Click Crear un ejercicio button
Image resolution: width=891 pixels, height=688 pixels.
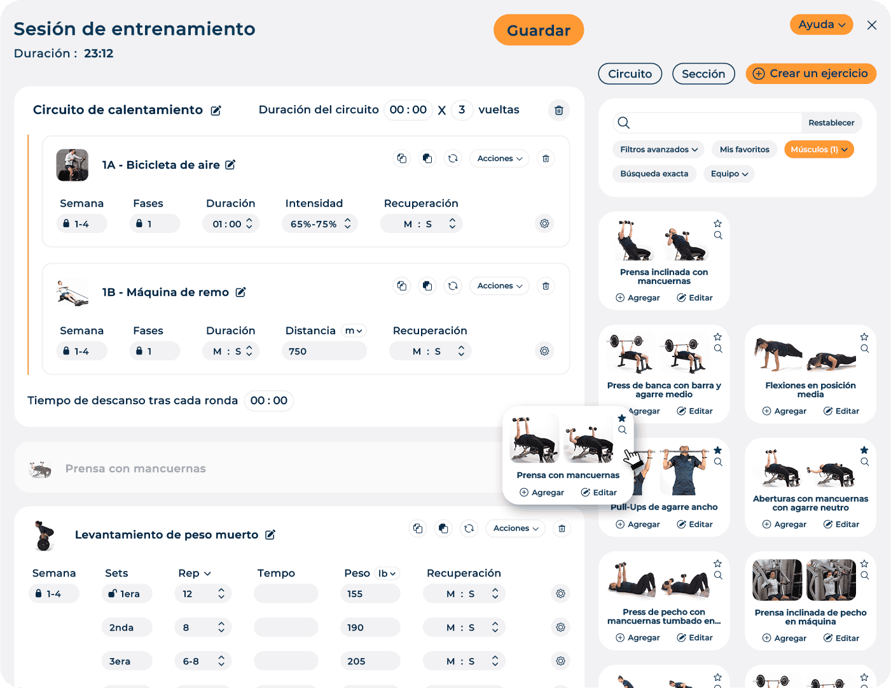tap(811, 74)
